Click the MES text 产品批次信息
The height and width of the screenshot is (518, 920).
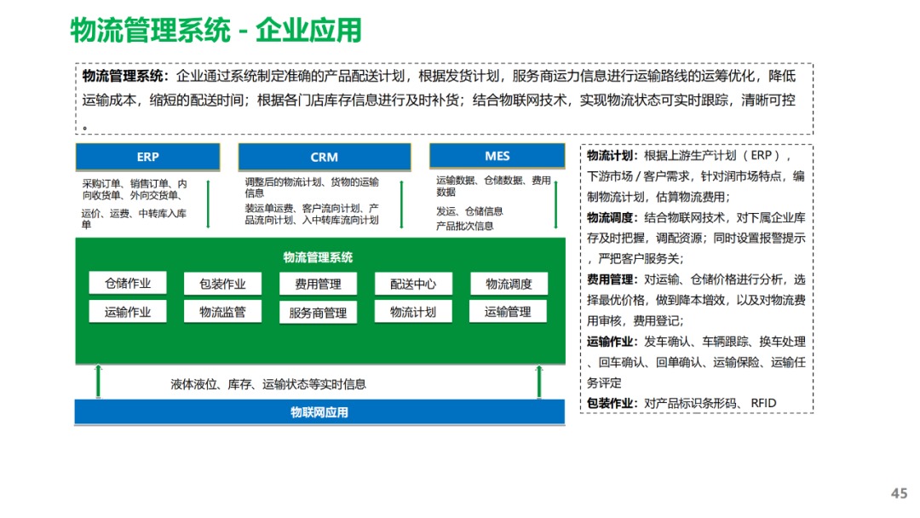(x=465, y=226)
